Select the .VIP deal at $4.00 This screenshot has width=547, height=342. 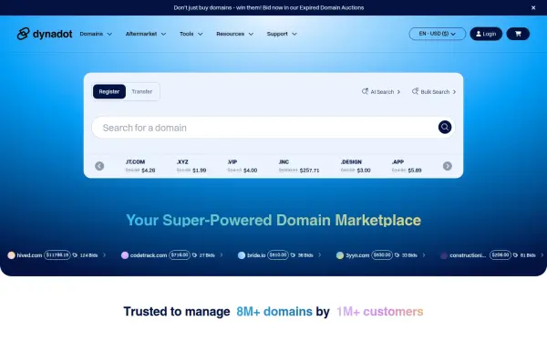(243, 166)
